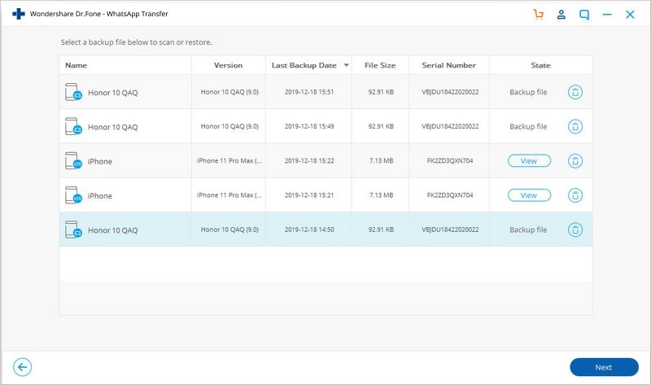Click iOS device icon of 15:21 backup
This screenshot has width=651, height=385.
tap(73, 195)
